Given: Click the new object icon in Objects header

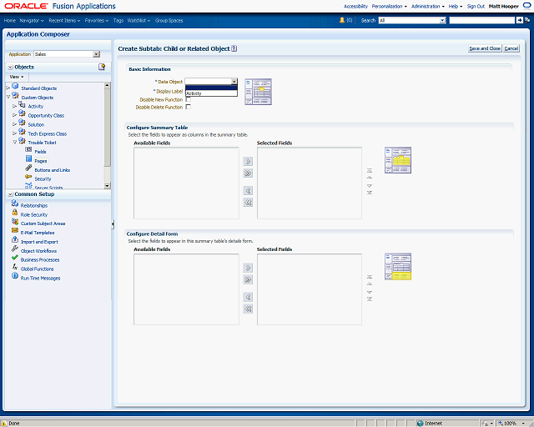Looking at the screenshot, I should coord(102,67).
